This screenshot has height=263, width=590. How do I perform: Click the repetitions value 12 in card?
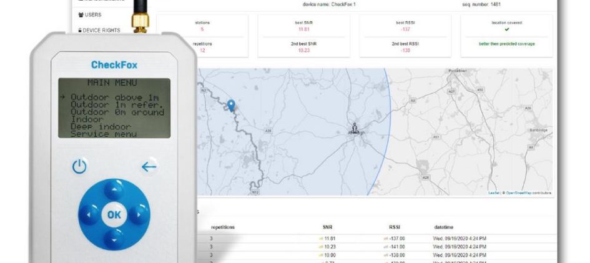[202, 51]
